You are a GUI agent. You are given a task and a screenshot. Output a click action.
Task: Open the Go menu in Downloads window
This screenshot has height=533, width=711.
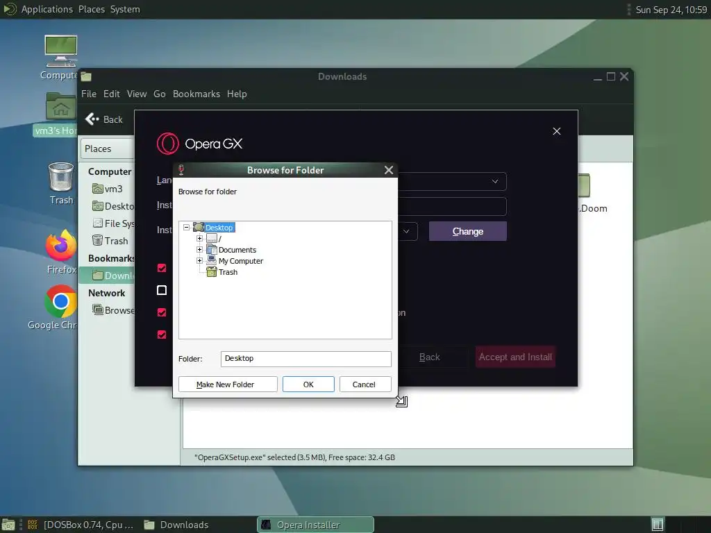160,94
